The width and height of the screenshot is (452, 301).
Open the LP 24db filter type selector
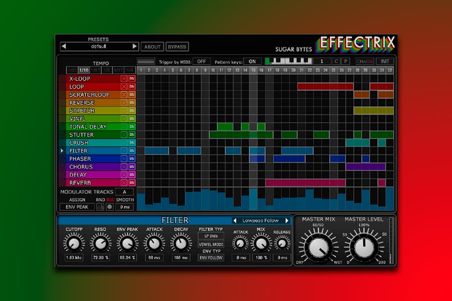click(x=211, y=236)
